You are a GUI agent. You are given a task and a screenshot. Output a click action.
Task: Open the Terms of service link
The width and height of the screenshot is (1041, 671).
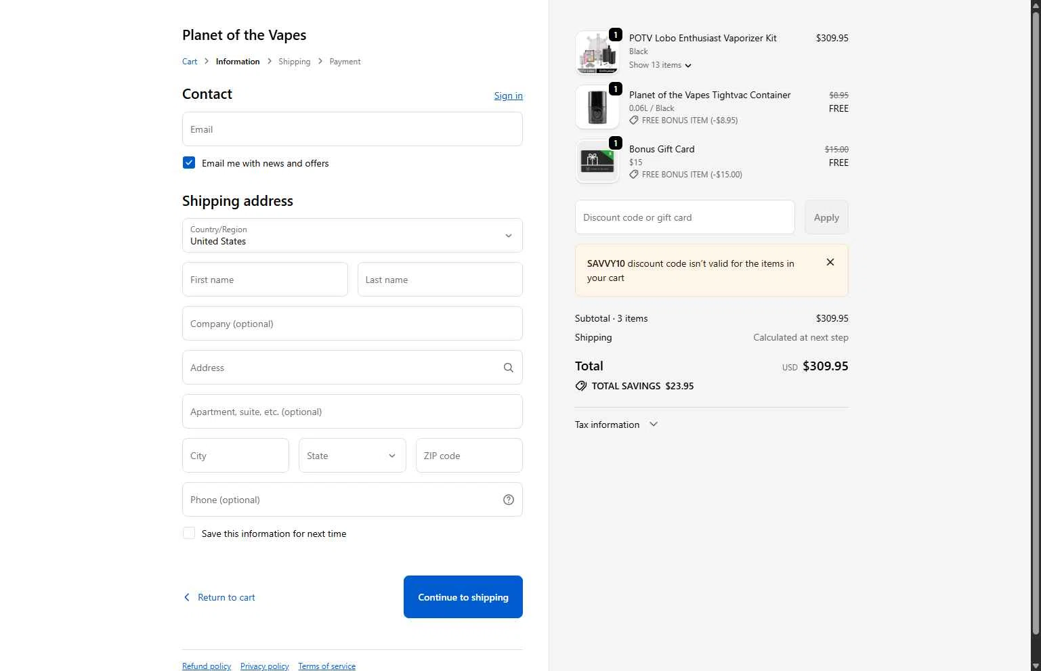(327, 666)
